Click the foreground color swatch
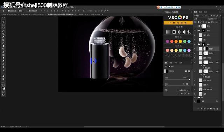The height and width of the screenshot is (132, 224). click(3, 88)
